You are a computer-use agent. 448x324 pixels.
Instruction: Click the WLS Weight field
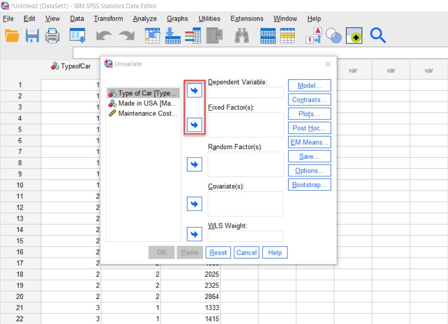coord(245,236)
